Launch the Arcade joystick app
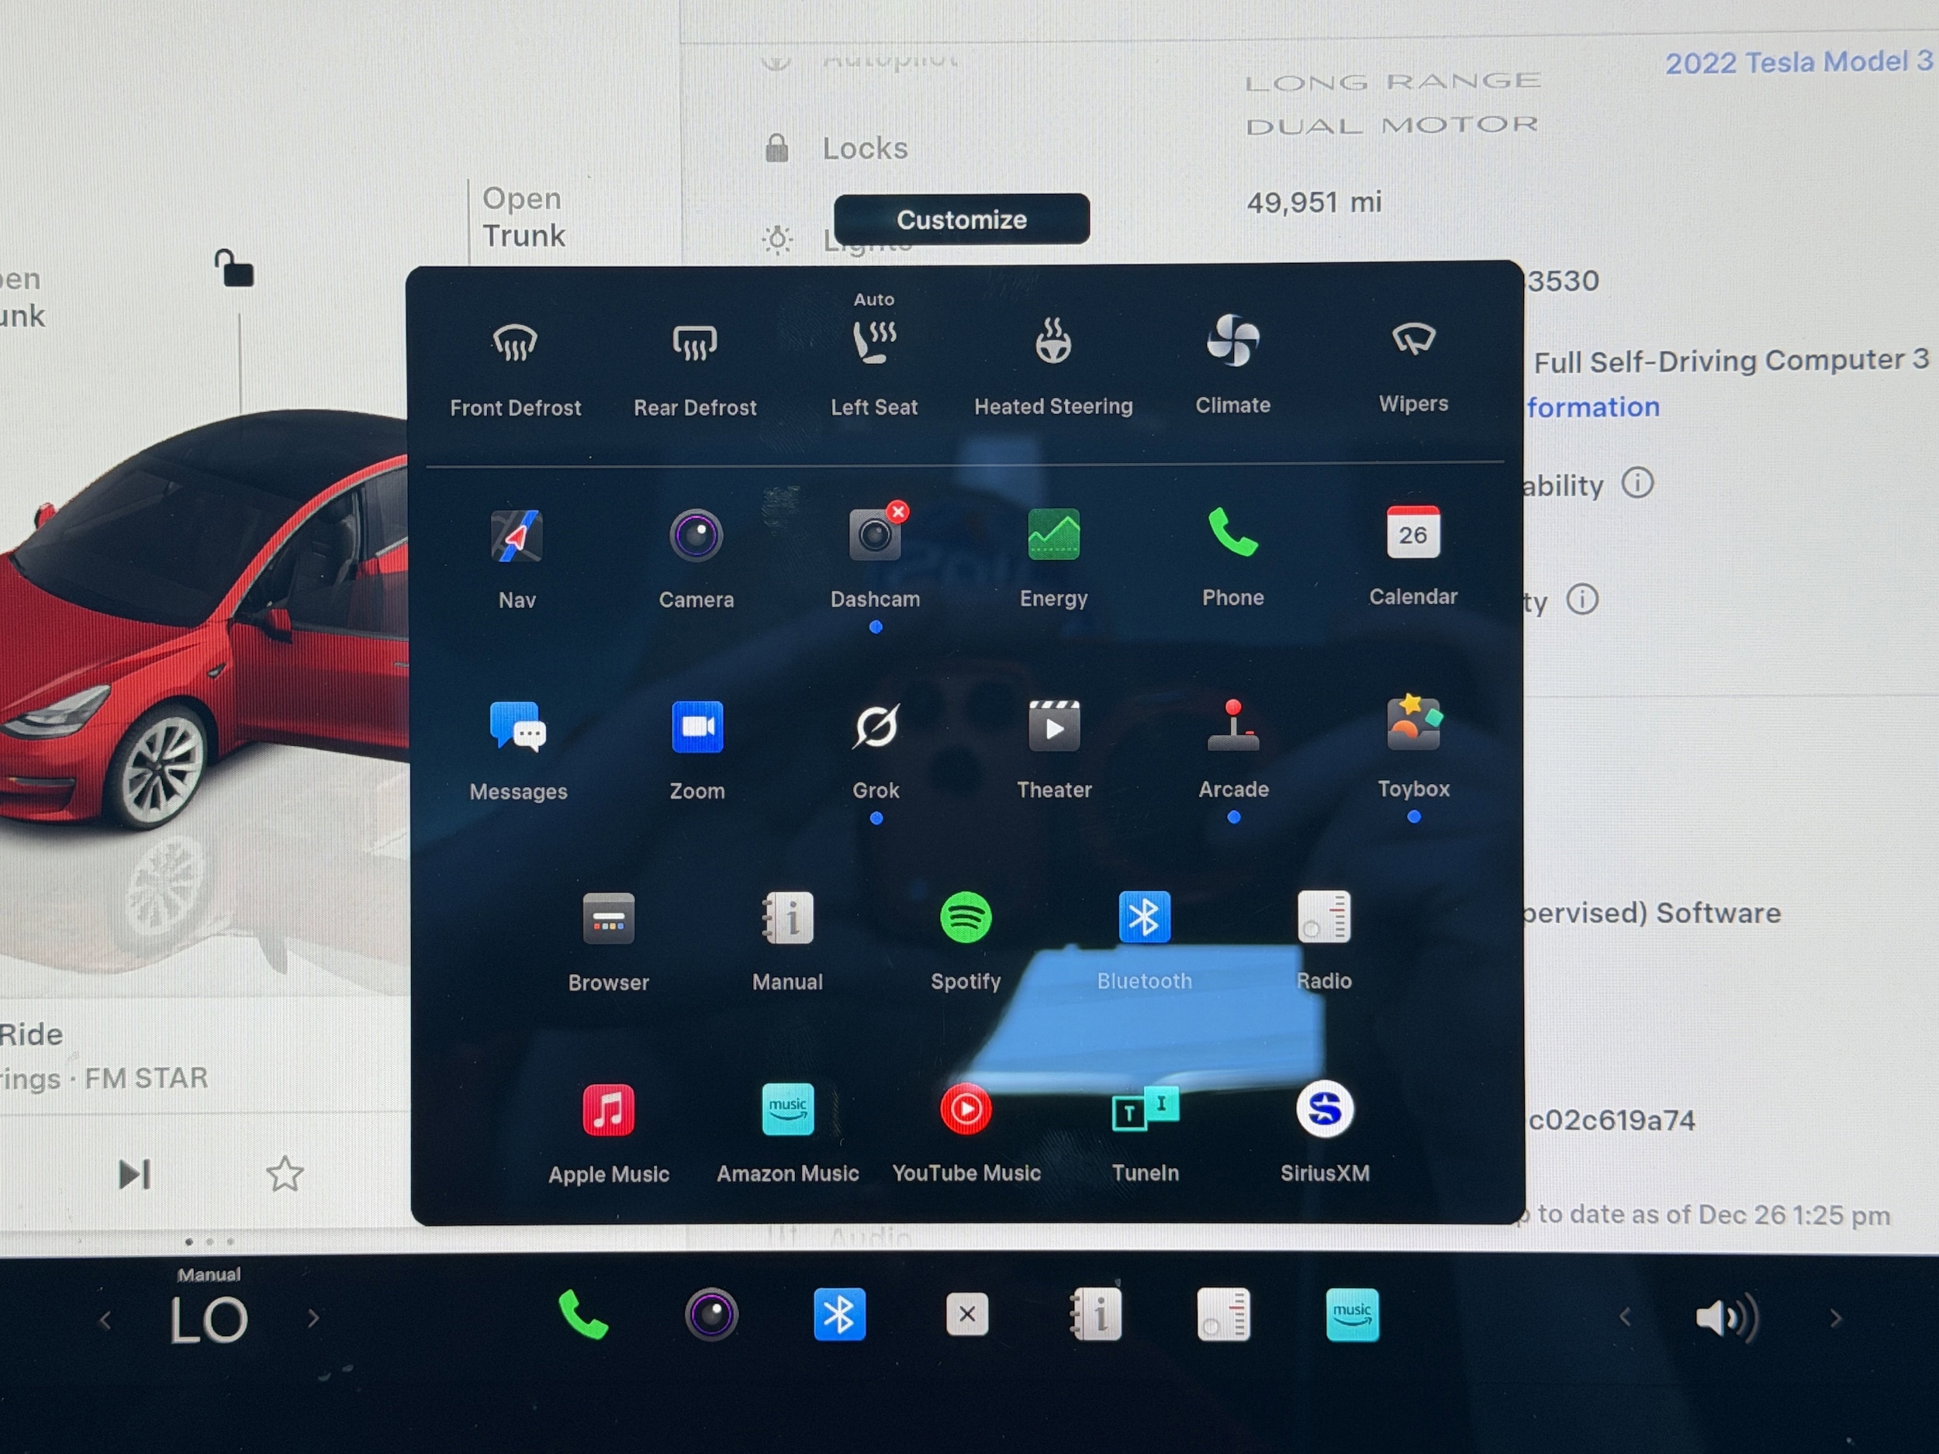Image resolution: width=1939 pixels, height=1454 pixels. (x=1233, y=727)
